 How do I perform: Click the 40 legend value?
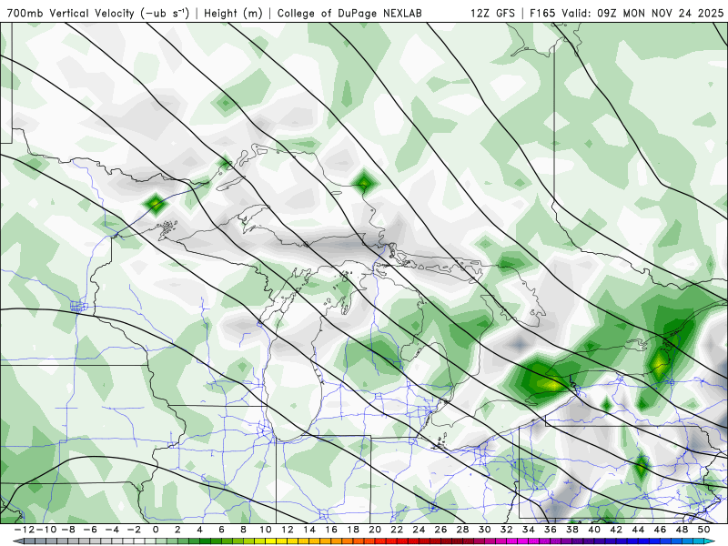coord(594,530)
